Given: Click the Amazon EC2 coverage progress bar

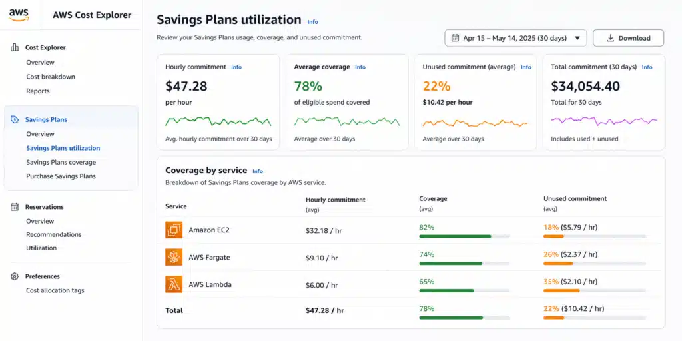Looking at the screenshot, I should point(464,236).
